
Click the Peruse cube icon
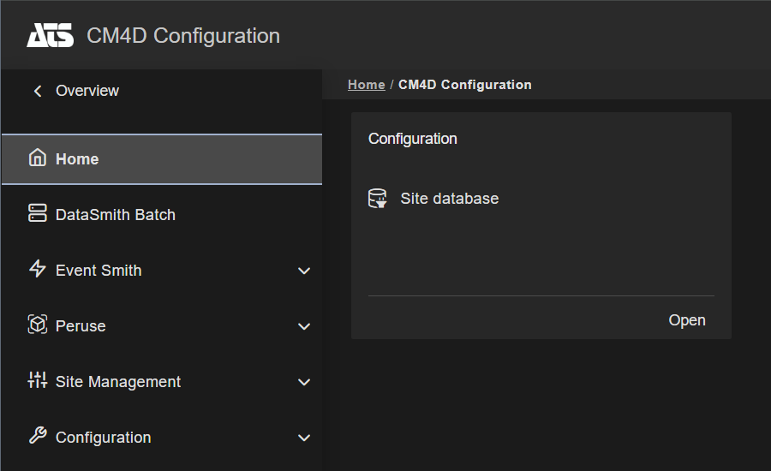click(37, 325)
